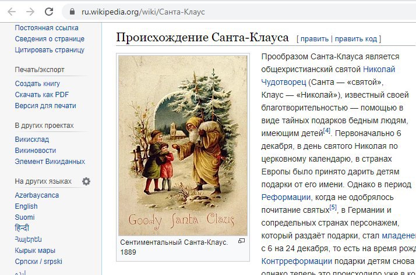Visit the Викисклад project link

click(32, 140)
